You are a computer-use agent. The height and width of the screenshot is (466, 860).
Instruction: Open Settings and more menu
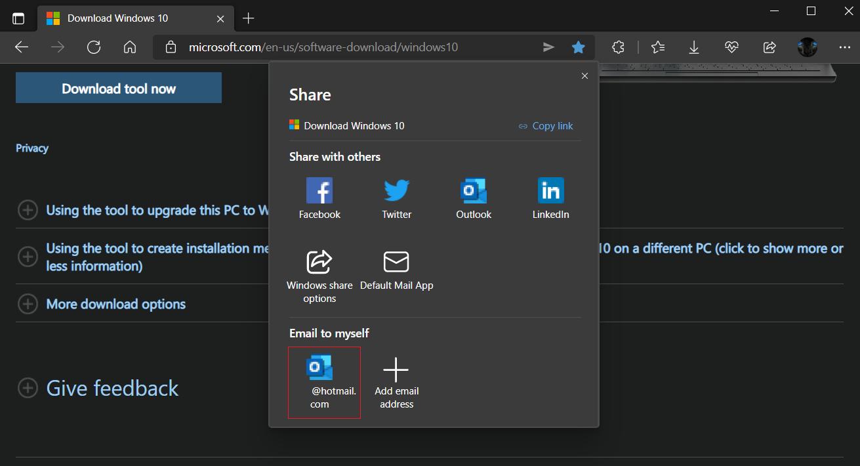(844, 47)
